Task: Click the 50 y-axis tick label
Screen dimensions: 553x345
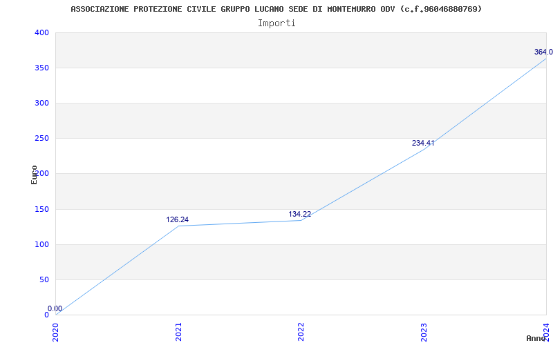Action: 44,279
